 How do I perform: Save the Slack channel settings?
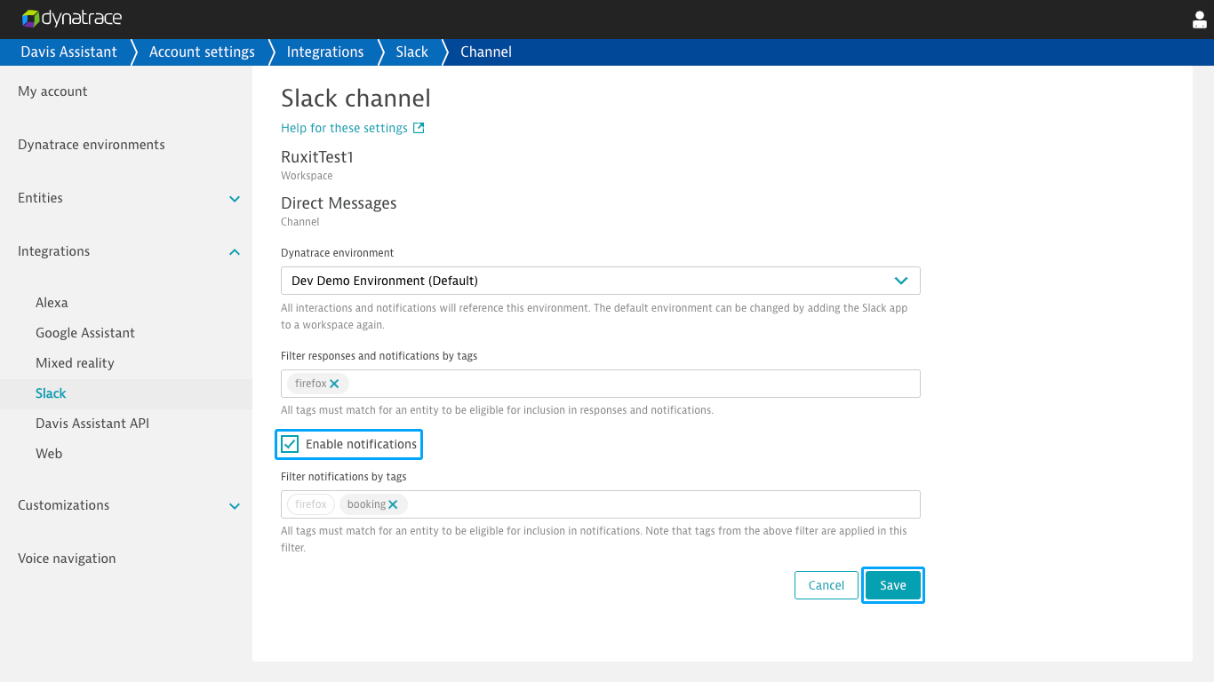[893, 585]
